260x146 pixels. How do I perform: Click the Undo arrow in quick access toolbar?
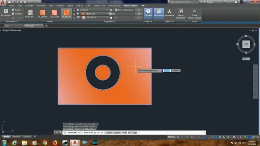[29, 2]
